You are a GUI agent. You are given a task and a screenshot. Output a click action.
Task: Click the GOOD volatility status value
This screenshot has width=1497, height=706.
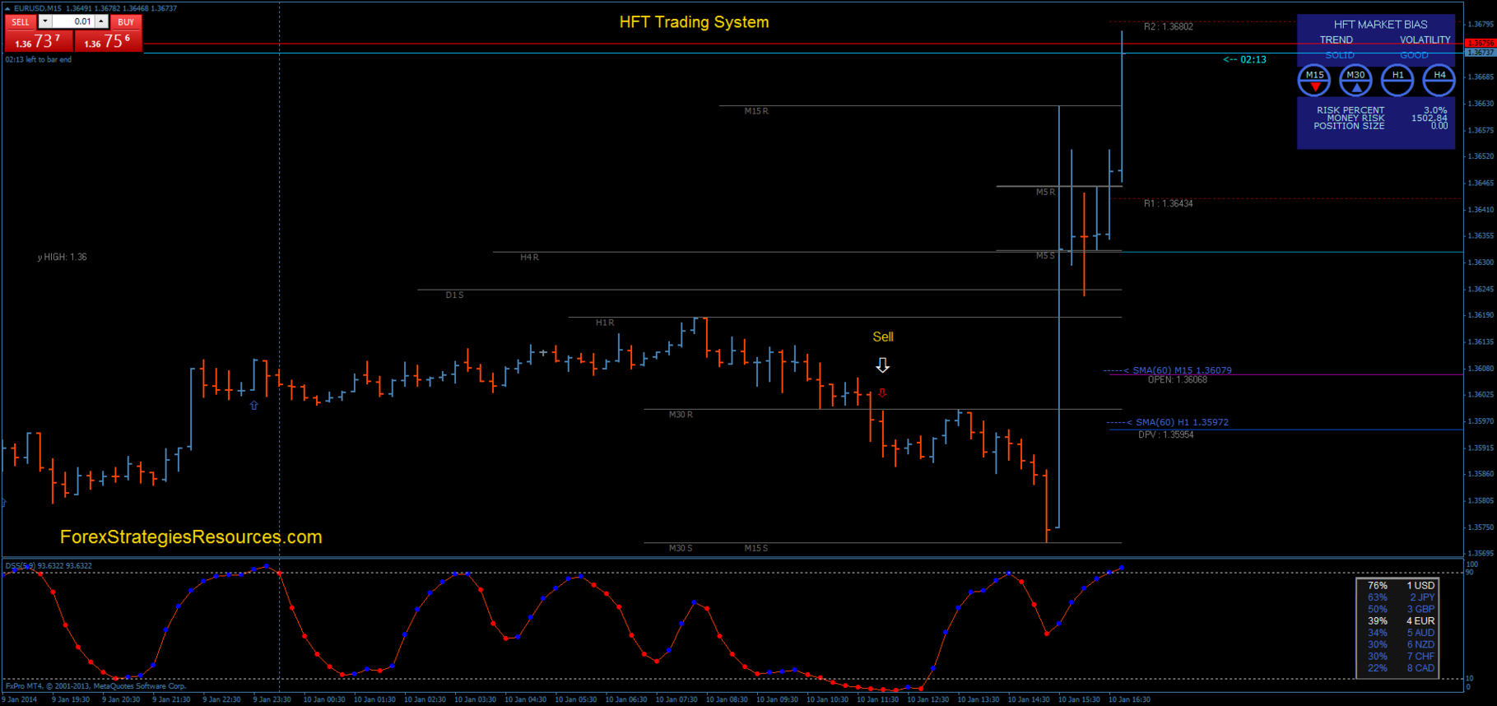point(1415,55)
